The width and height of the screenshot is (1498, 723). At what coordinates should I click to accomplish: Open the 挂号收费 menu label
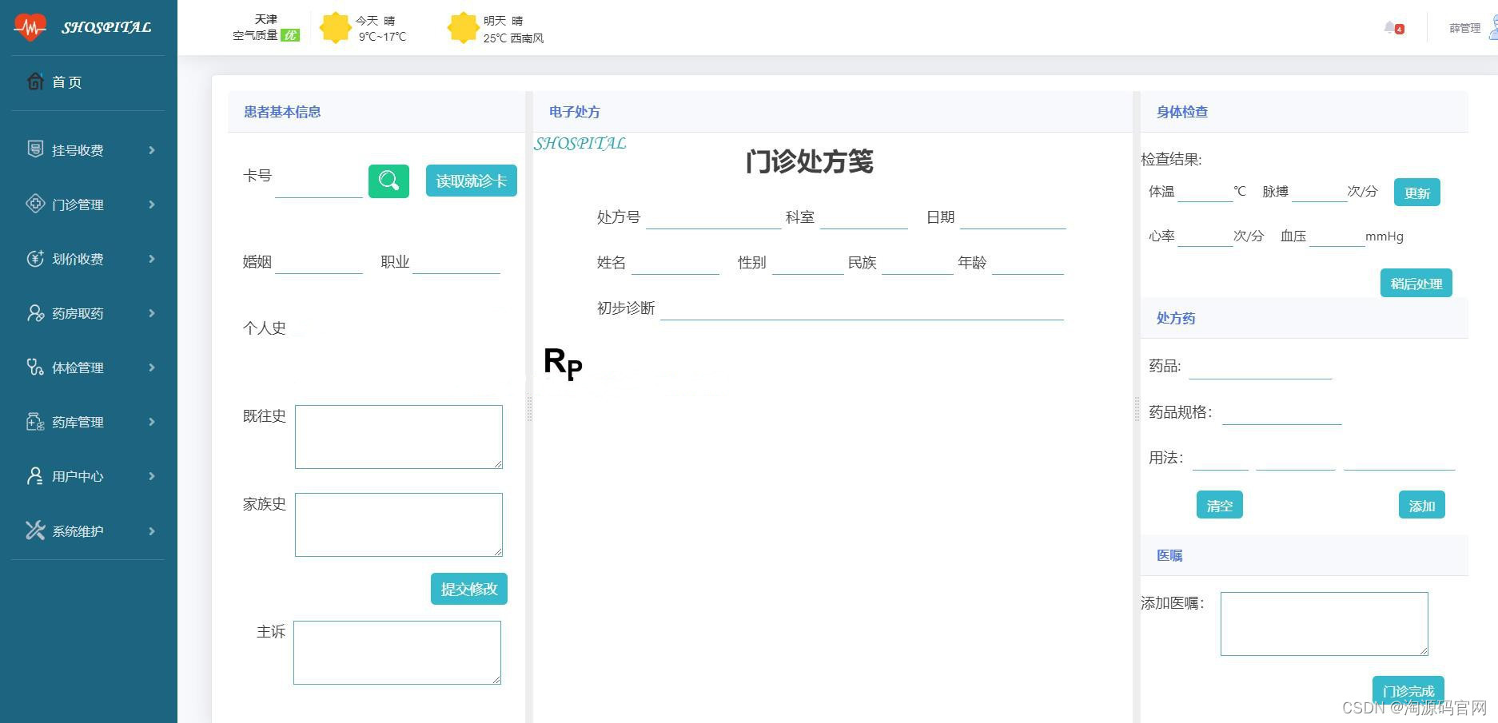point(78,150)
